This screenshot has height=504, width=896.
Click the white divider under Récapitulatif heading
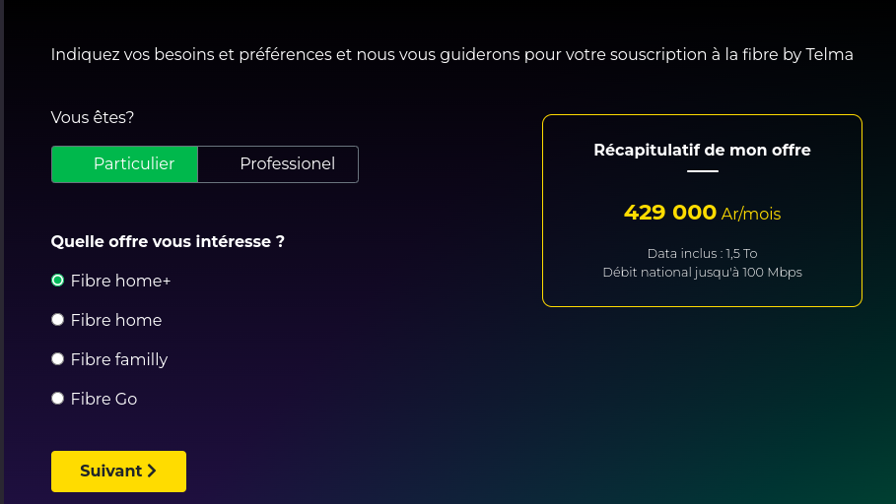tap(702, 171)
